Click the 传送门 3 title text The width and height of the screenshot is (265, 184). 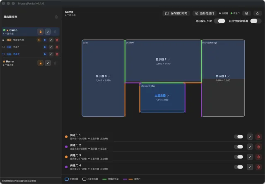pyautogui.click(x=75, y=155)
